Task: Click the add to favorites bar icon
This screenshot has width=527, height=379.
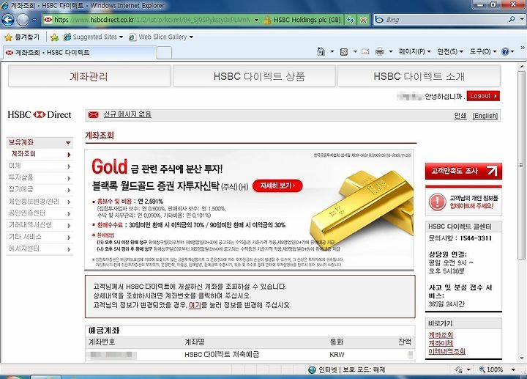Action: 54,37
